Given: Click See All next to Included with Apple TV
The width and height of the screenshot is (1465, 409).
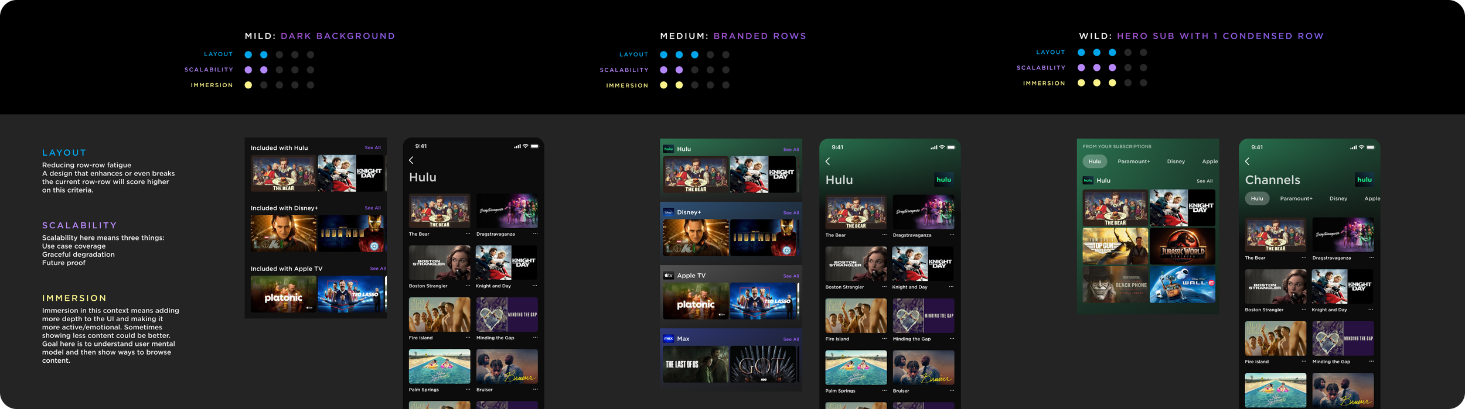Looking at the screenshot, I should coord(378,269).
